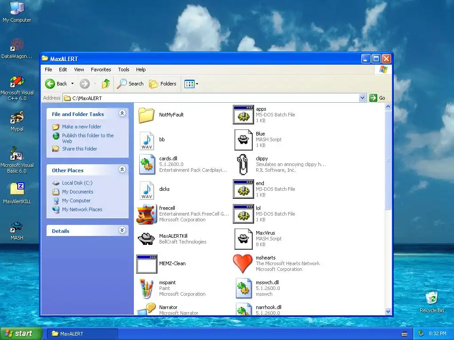
Task: Expand the Details panel
Action: tap(122, 230)
